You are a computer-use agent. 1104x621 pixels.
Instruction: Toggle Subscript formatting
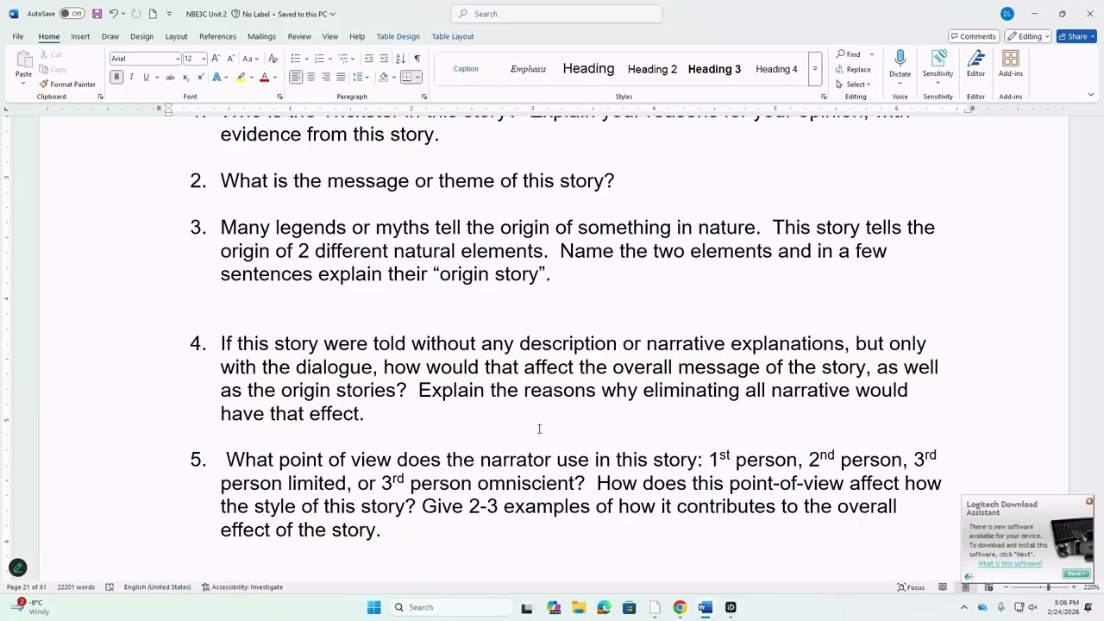click(x=185, y=78)
